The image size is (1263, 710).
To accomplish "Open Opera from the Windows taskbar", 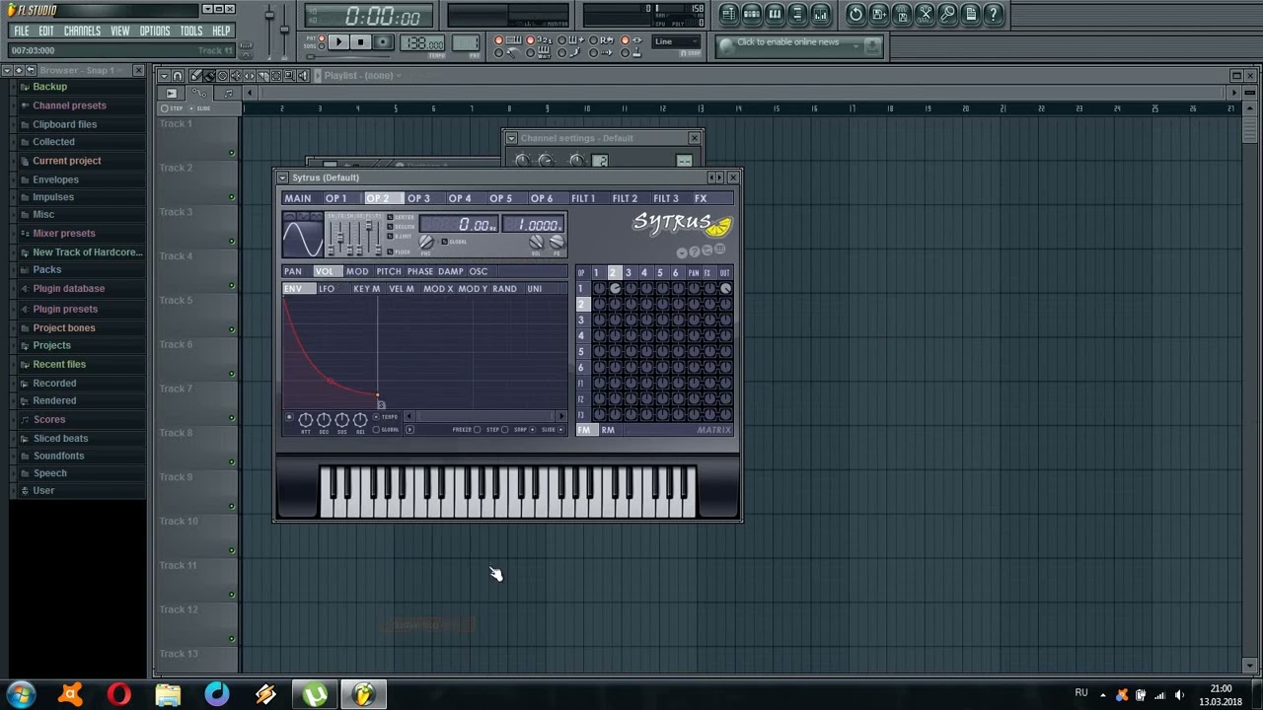I will [118, 694].
